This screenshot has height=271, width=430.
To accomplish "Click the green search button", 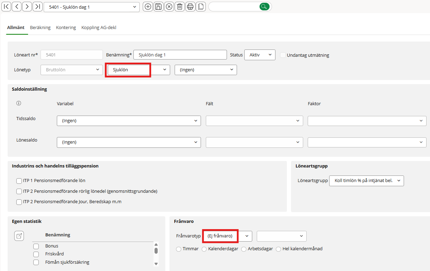I will pos(264,7).
